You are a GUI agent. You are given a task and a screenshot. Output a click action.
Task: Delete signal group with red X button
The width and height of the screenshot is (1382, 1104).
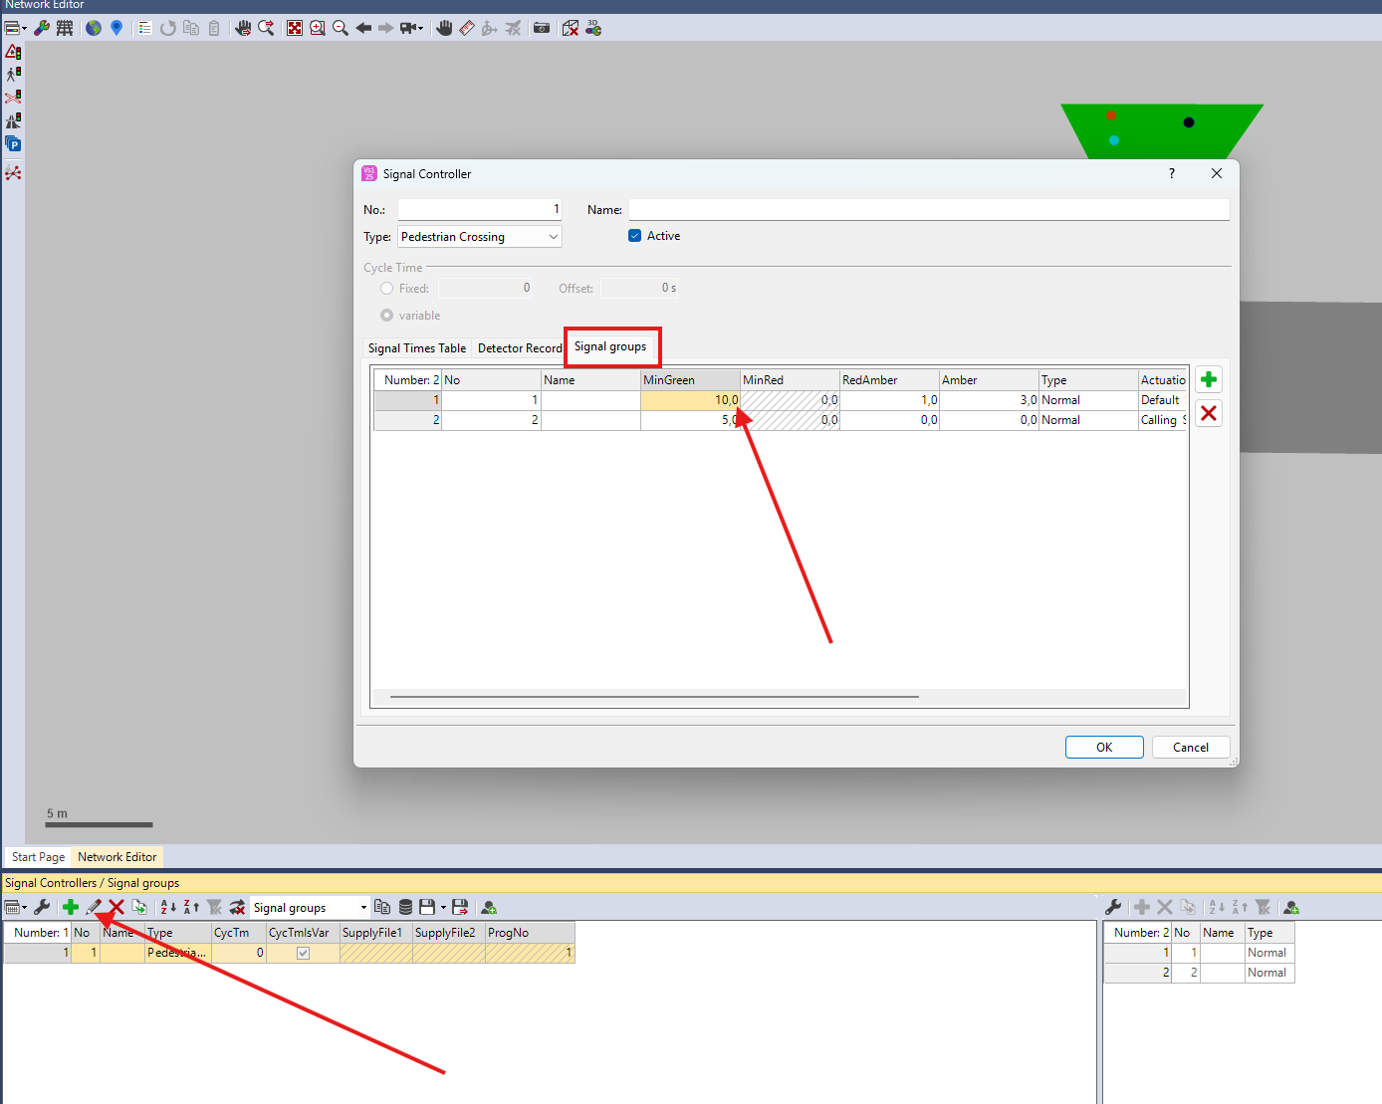click(1209, 413)
